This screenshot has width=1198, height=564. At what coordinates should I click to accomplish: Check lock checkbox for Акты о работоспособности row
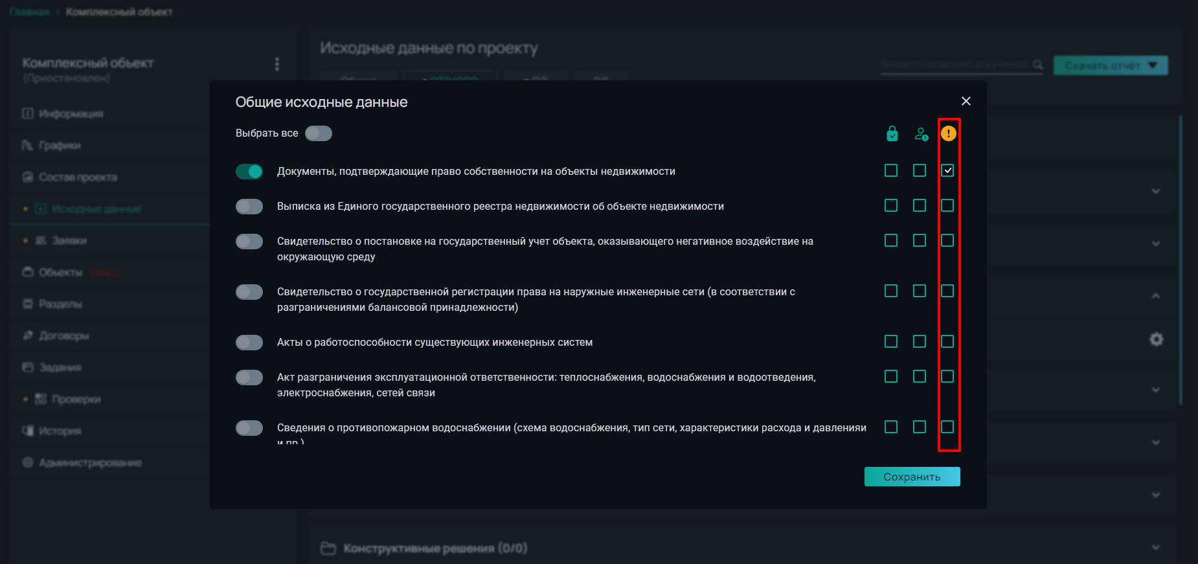click(891, 341)
